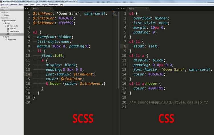Open the Preferences menu
214x135 pixels.
[53, 5]
